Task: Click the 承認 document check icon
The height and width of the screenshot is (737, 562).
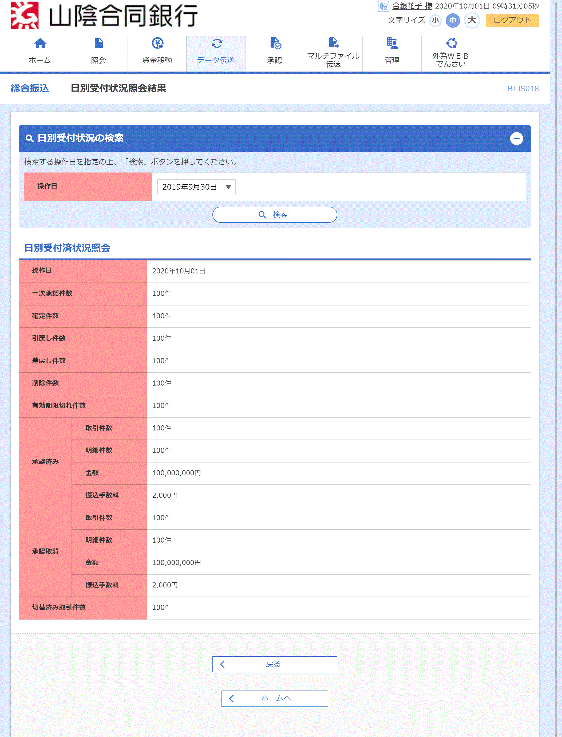Action: tap(275, 43)
